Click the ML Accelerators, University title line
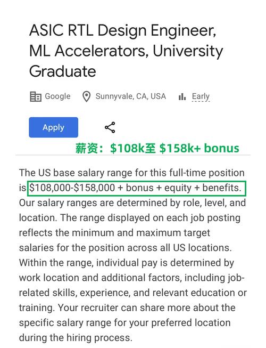 click(x=126, y=51)
